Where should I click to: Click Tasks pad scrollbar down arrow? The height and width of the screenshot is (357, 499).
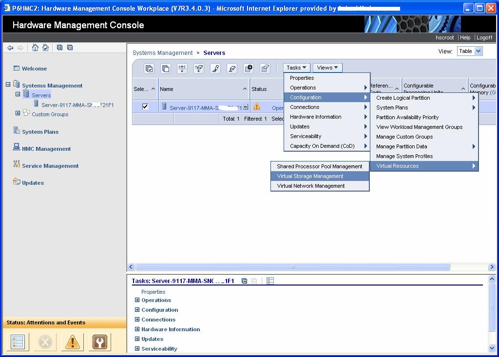click(x=492, y=348)
